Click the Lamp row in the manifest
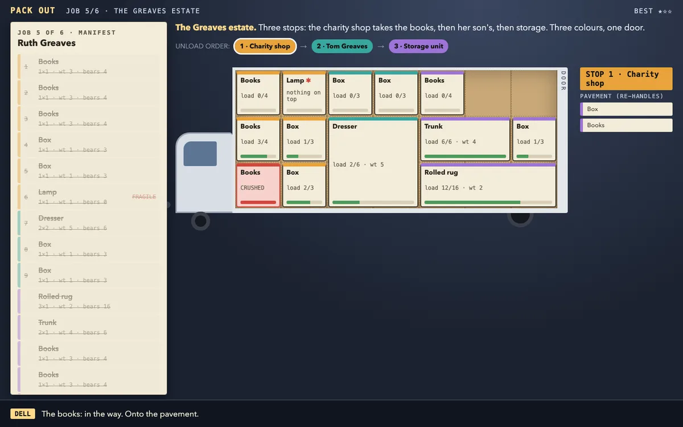 pos(89,197)
